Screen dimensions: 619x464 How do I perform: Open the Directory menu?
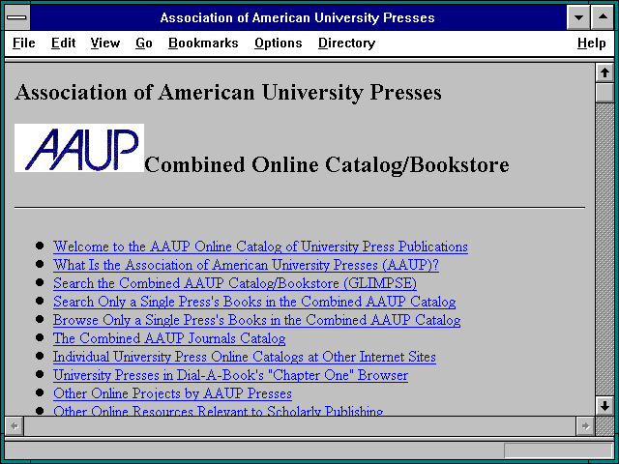[346, 43]
